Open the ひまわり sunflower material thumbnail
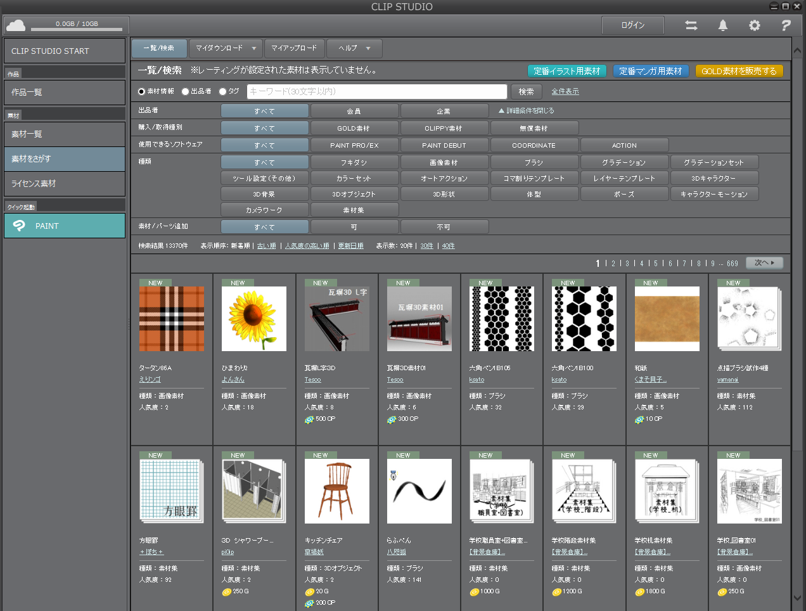This screenshot has width=806, height=611. [x=253, y=319]
